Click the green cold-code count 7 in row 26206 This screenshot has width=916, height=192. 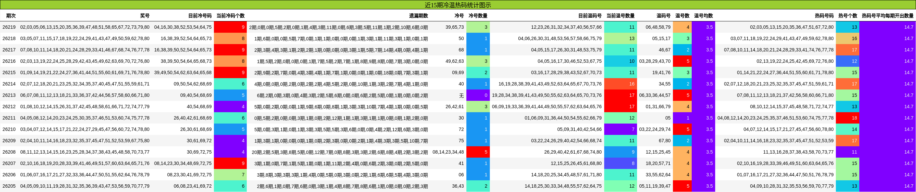click(x=230, y=175)
